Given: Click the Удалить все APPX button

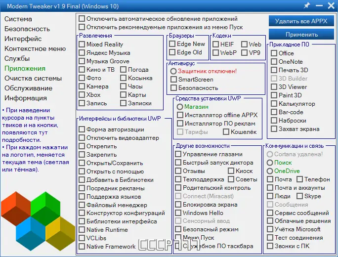Looking at the screenshot, I should [301, 21].
